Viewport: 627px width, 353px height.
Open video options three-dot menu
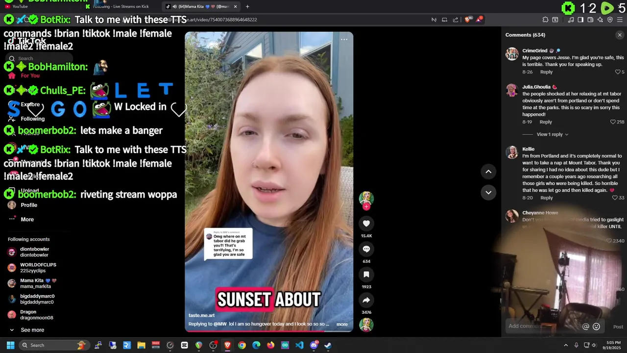point(344,40)
